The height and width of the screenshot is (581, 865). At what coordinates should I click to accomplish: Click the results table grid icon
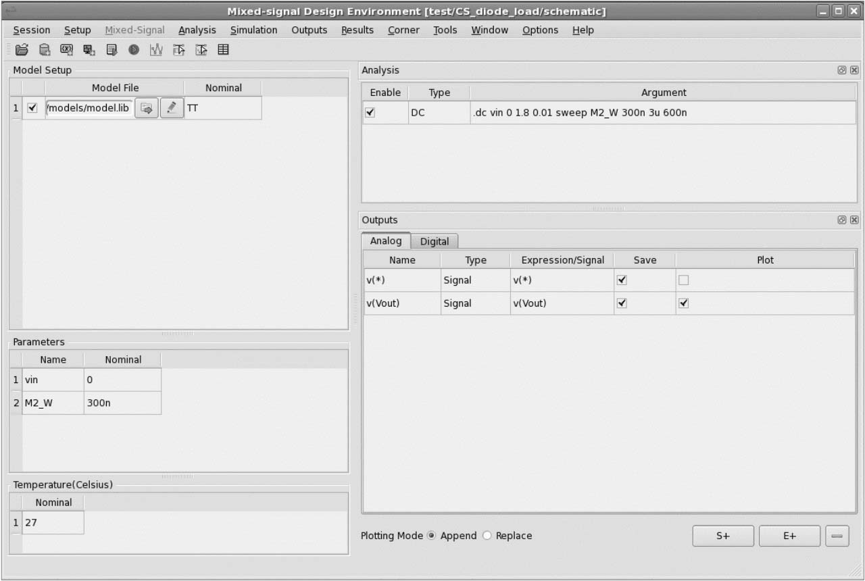[x=223, y=49]
